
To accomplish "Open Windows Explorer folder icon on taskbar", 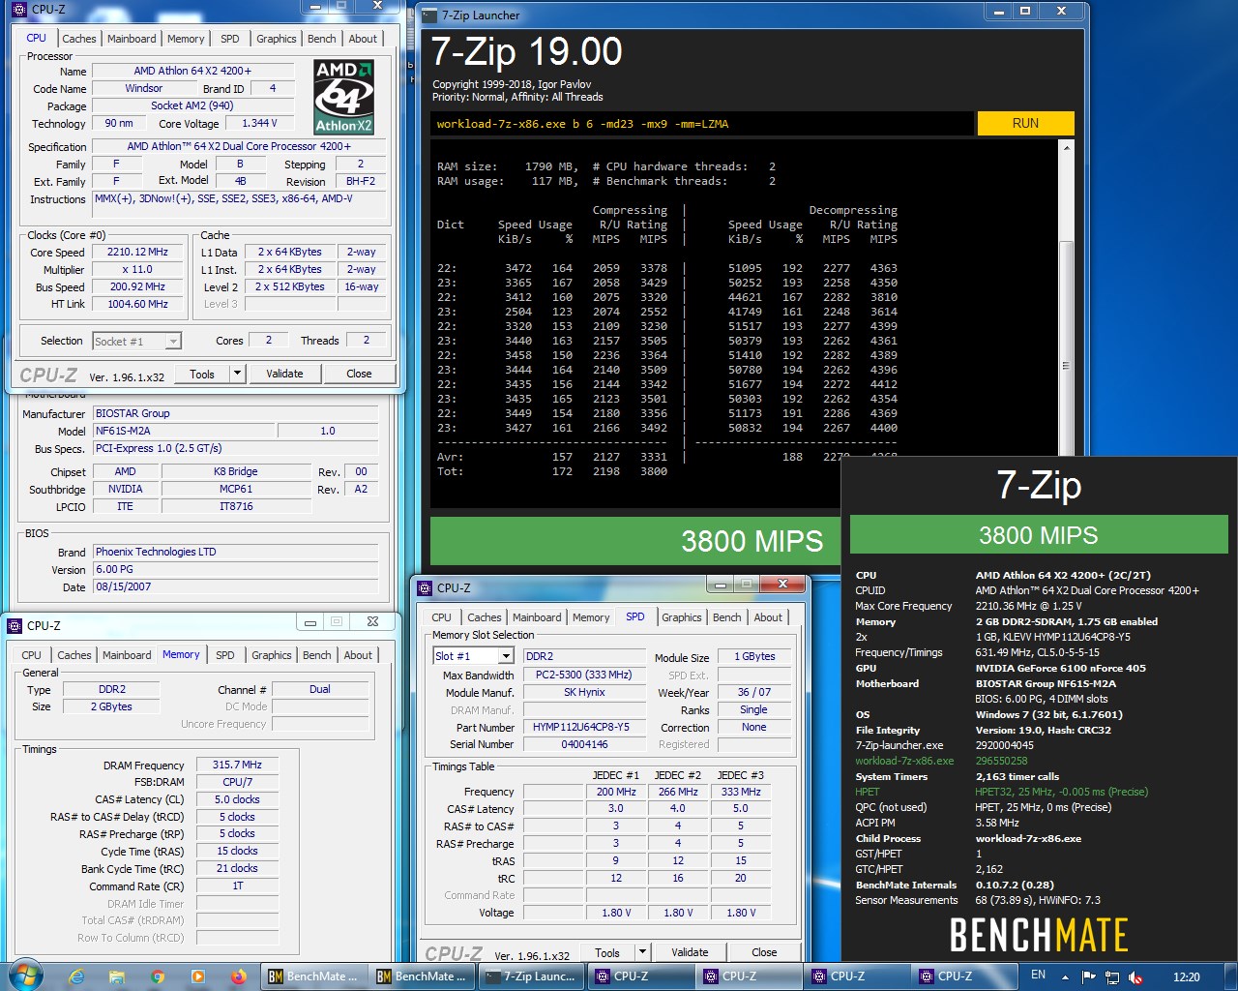I will click(117, 976).
